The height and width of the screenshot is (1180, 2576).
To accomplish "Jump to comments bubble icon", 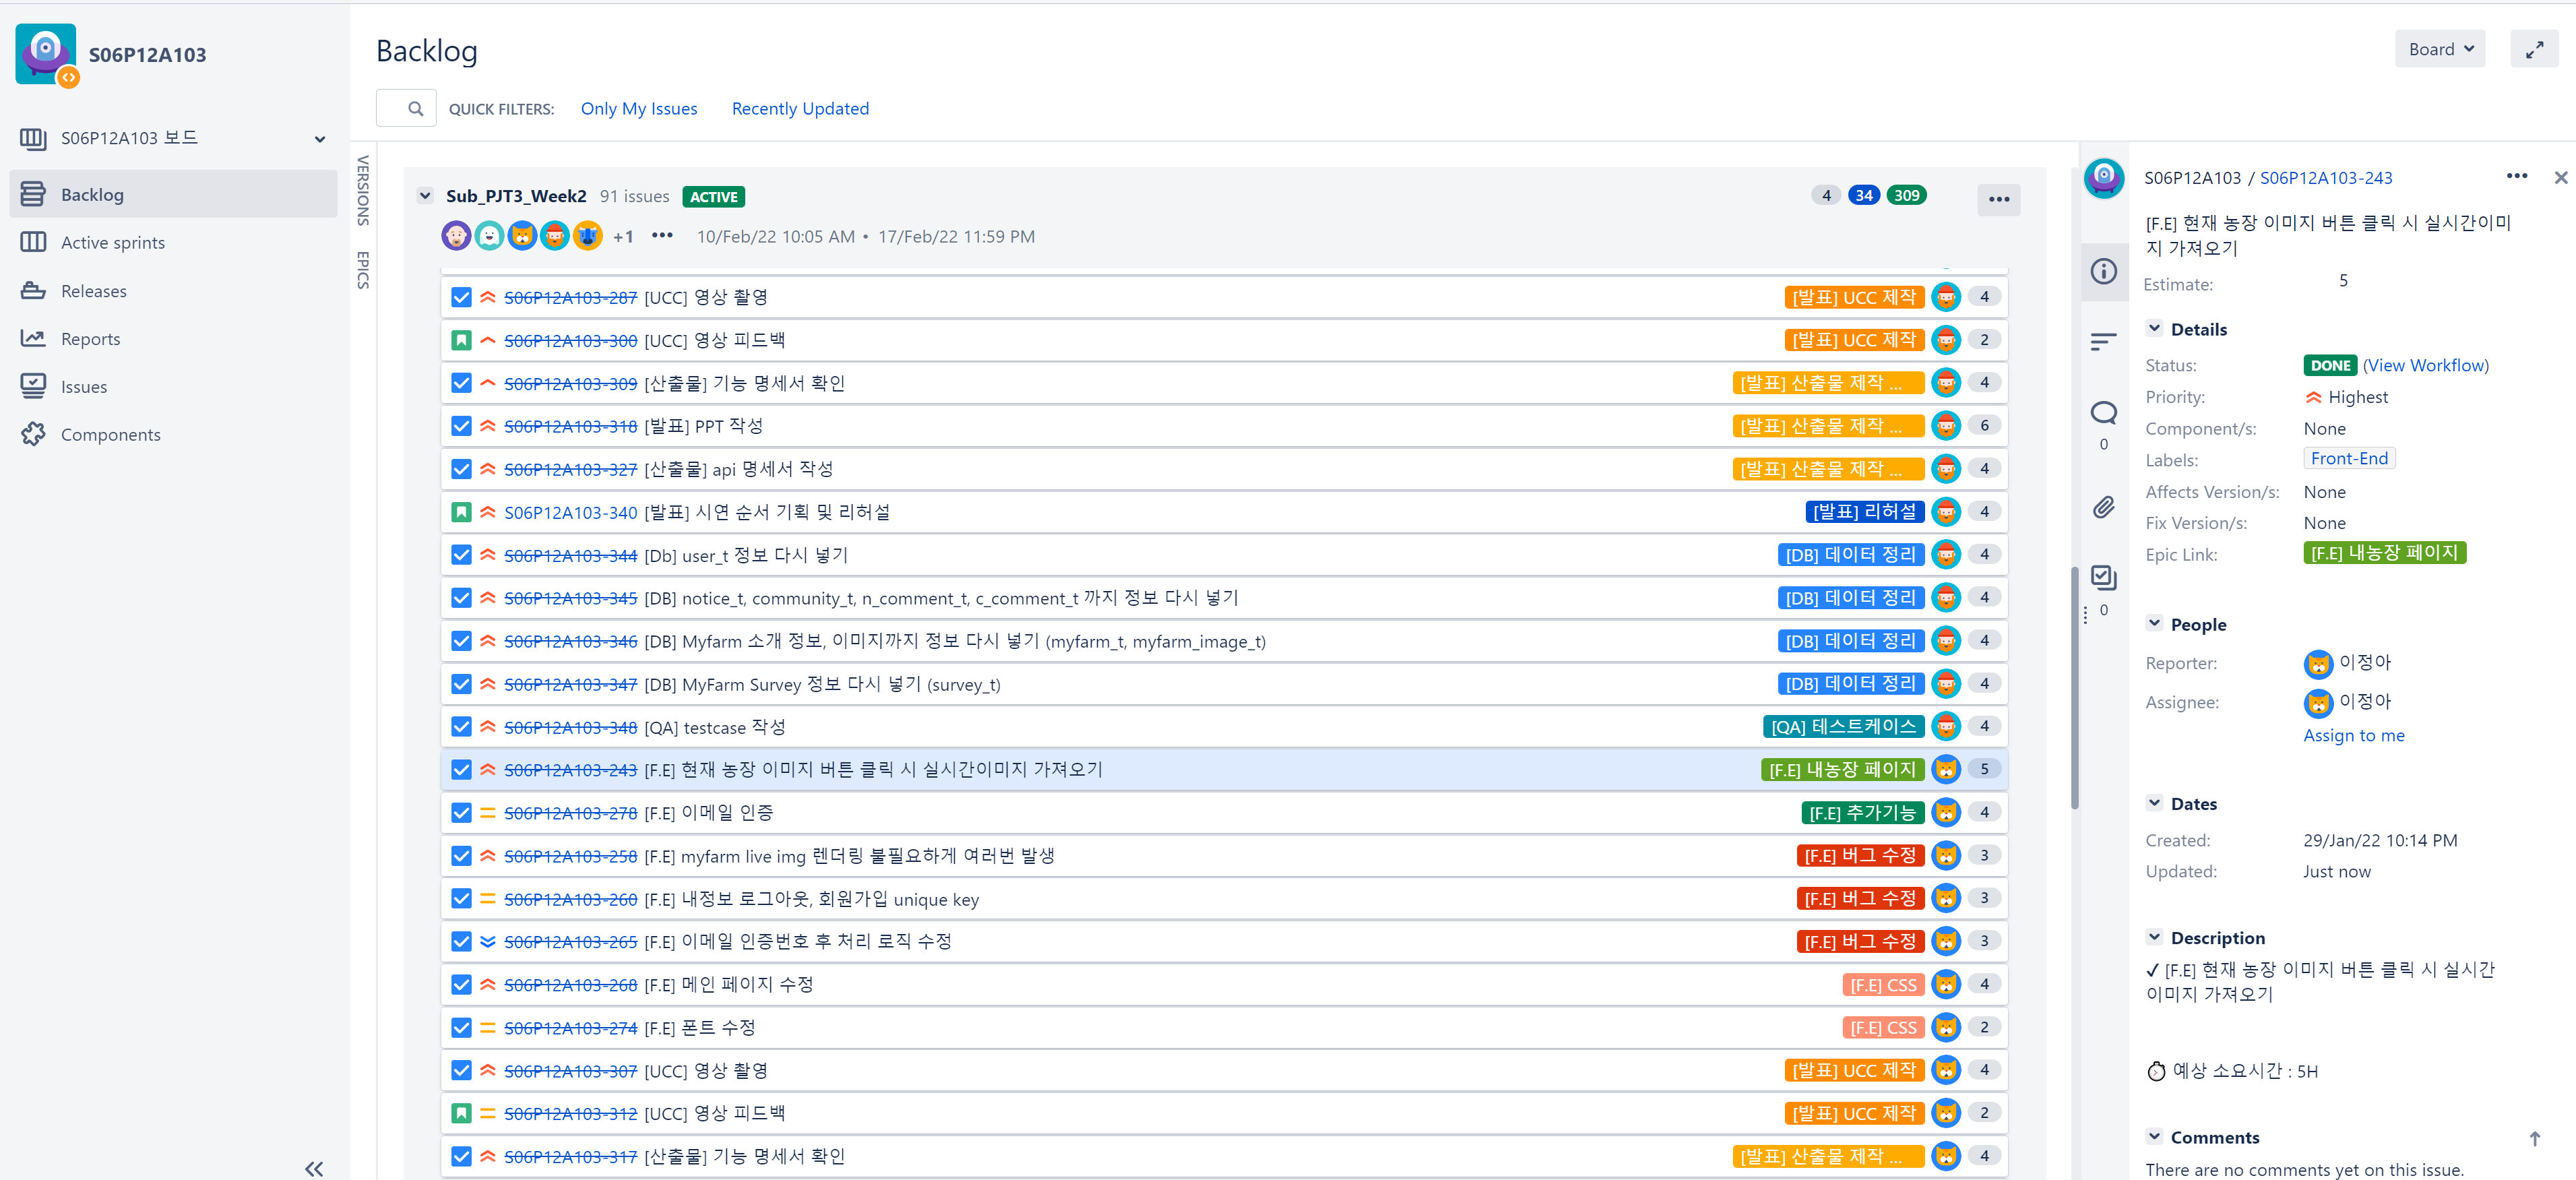I will pyautogui.click(x=2103, y=412).
